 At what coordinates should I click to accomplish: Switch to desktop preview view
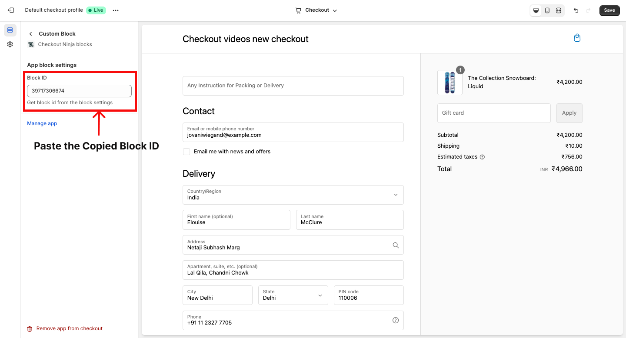pos(536,10)
